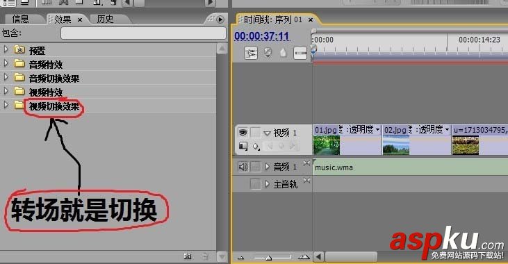Click the 视频 1 track name
Screen dimensions: 508x264
[x=285, y=133]
